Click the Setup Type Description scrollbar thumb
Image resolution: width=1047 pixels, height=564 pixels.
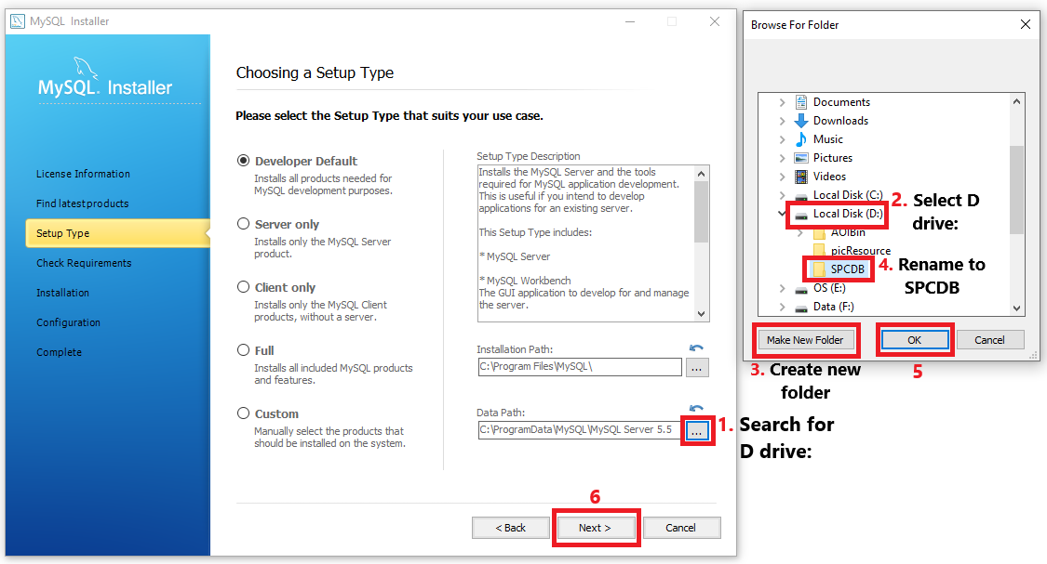pos(701,211)
